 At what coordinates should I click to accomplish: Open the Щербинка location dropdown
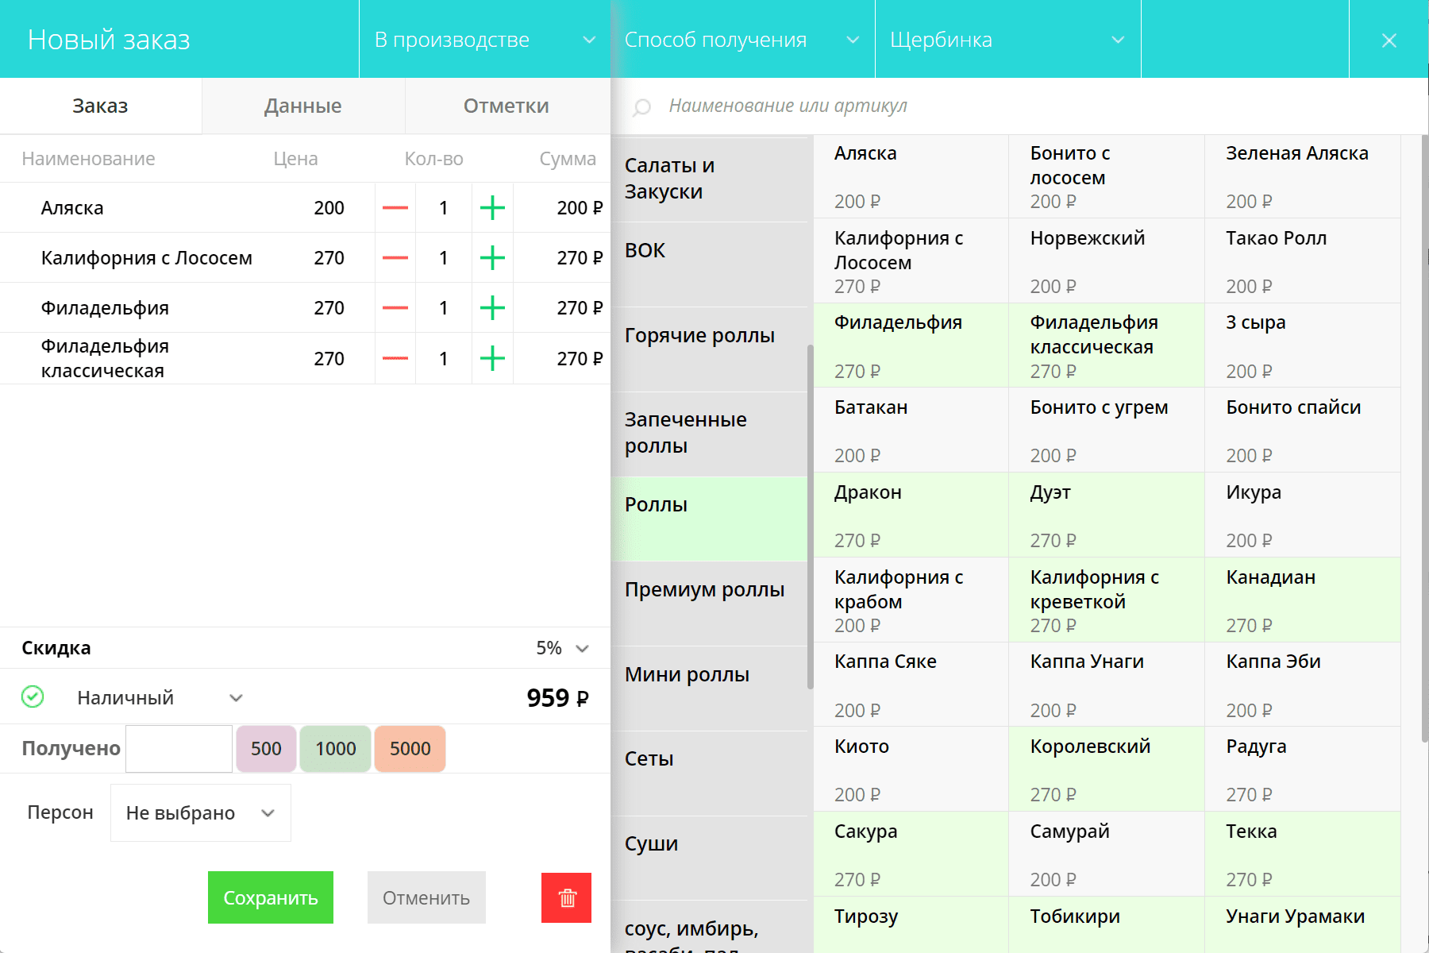[1008, 40]
